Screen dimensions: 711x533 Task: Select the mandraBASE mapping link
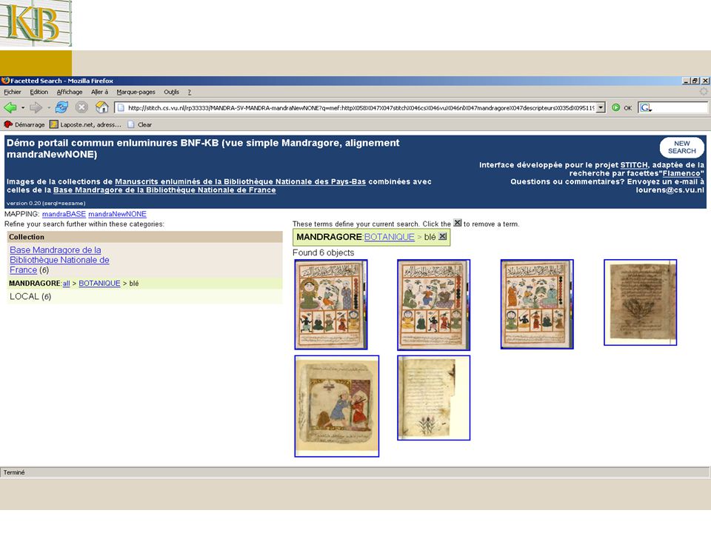(x=64, y=214)
